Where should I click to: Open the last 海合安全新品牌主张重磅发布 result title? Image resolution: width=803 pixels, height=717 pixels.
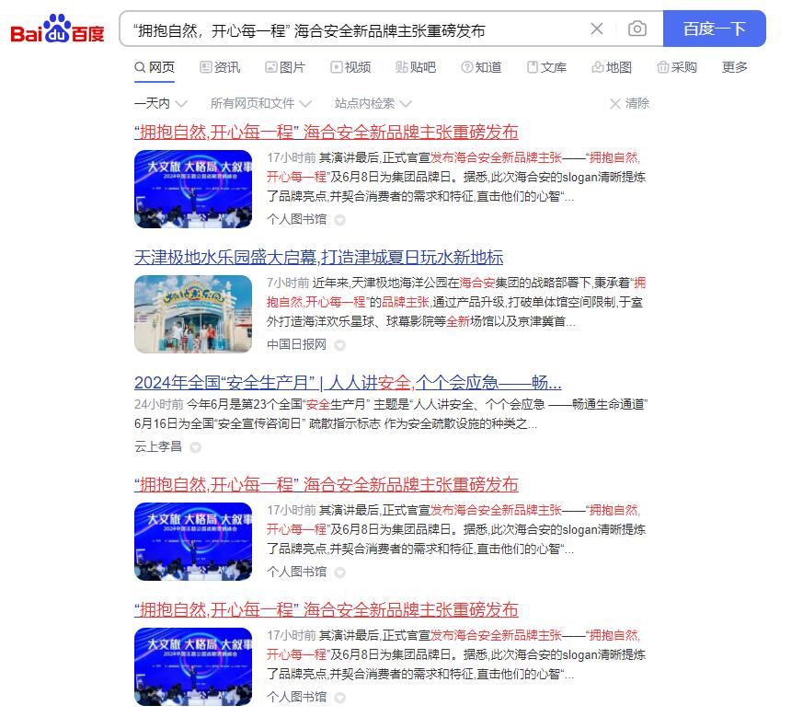tap(327, 610)
